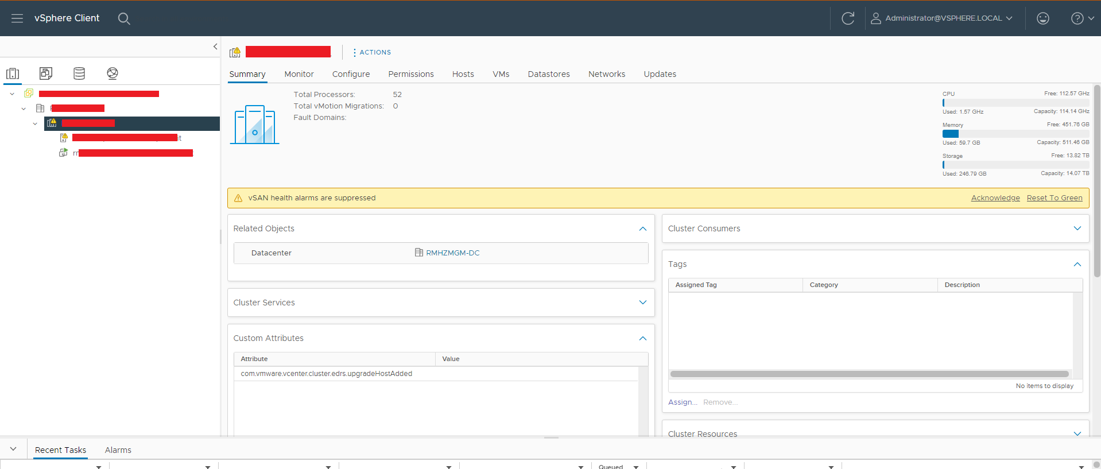Click the Tags horizontal scrollbar

coord(870,374)
